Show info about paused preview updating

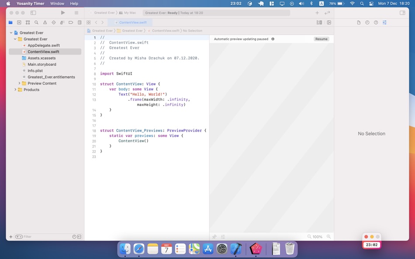coord(273,39)
